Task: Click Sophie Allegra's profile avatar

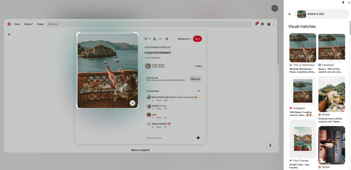Action: coord(148,66)
